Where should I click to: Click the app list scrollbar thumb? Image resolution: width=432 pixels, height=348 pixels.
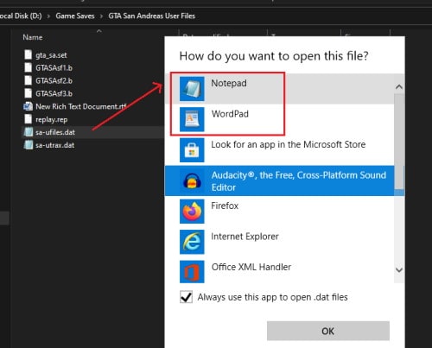399,142
